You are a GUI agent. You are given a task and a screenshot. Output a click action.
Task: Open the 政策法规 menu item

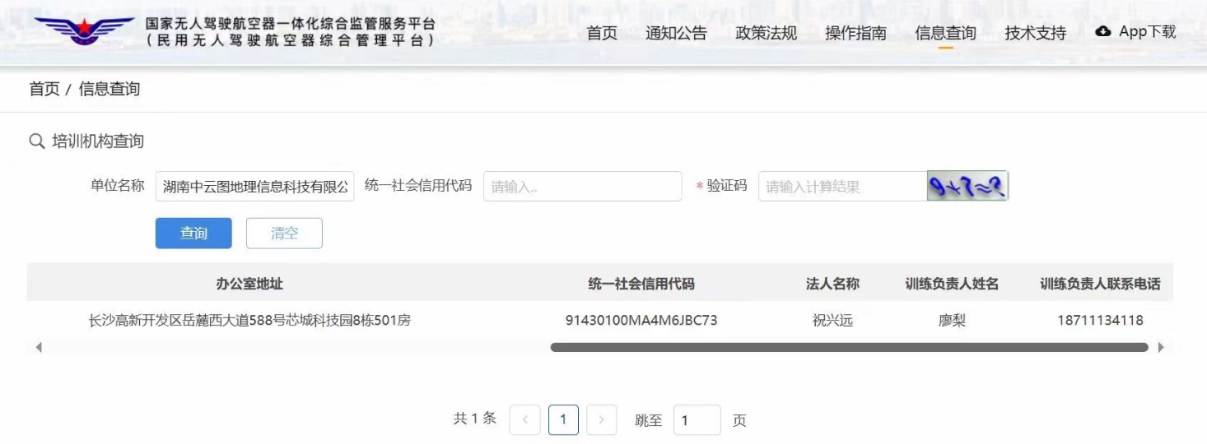[766, 33]
